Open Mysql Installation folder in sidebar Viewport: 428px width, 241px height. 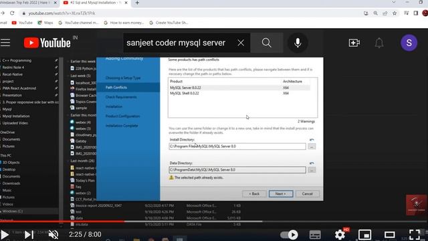(16, 116)
